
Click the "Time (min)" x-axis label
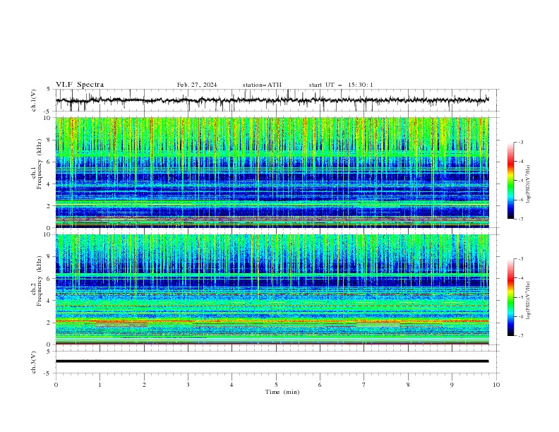(x=282, y=392)
